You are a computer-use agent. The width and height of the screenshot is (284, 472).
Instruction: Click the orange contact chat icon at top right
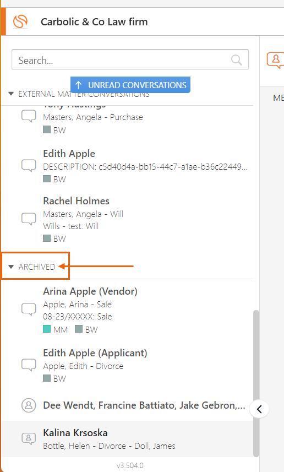[276, 60]
